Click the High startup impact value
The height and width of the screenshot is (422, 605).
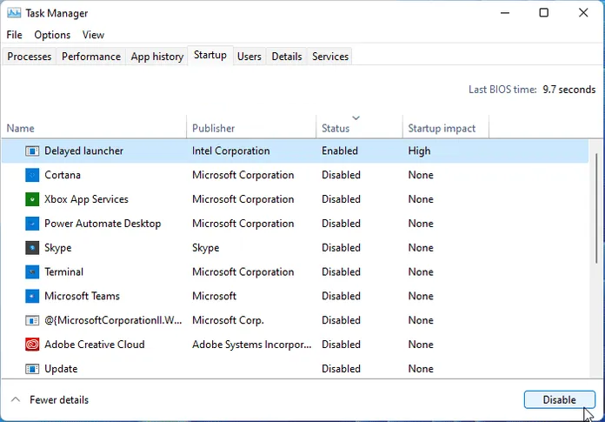(x=419, y=151)
